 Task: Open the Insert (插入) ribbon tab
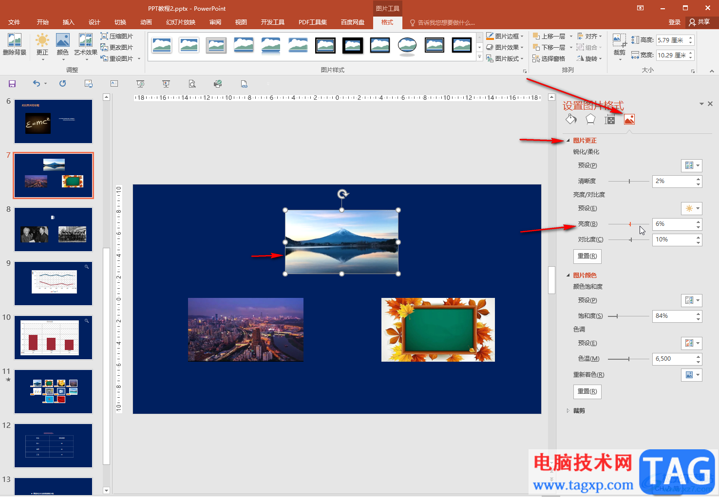click(69, 22)
